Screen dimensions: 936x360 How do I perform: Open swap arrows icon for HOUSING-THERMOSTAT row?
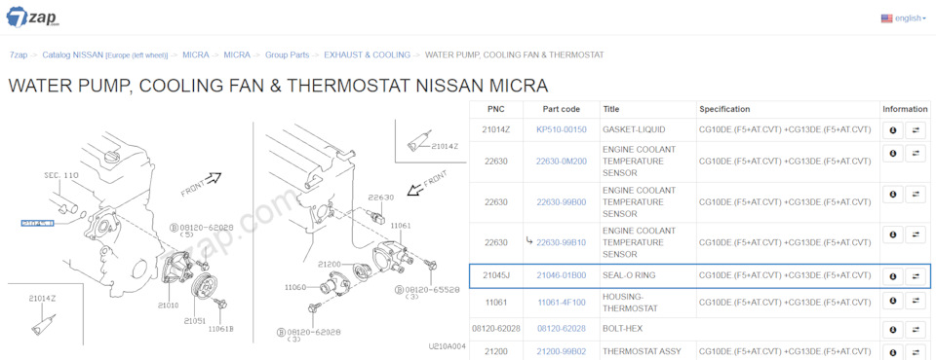point(916,302)
